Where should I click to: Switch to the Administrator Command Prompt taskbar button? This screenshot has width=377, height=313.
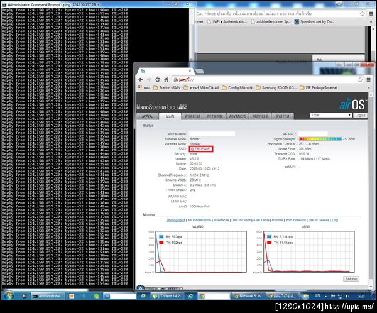click(x=48, y=296)
